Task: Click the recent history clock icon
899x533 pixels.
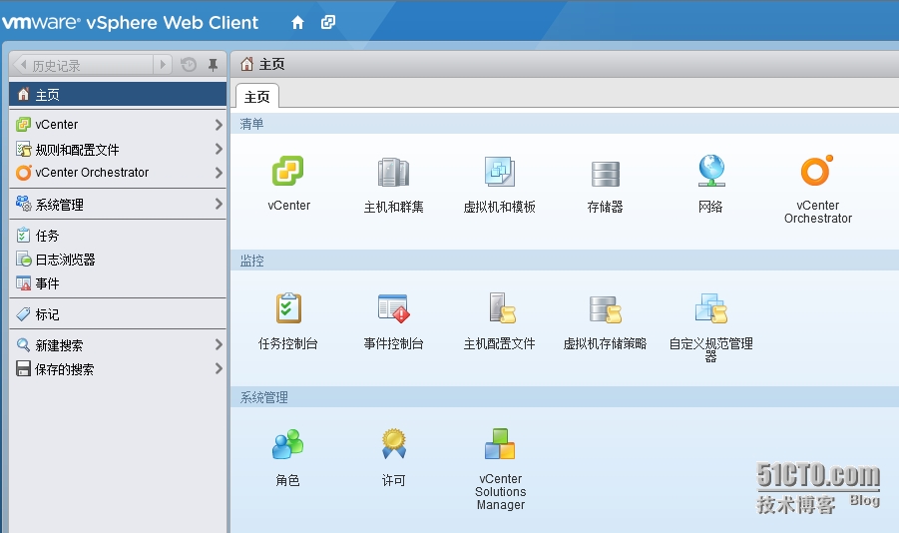Action: coord(188,64)
